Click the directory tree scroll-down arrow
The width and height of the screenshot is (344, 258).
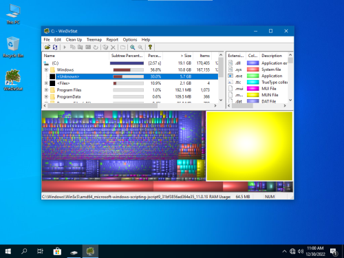pyautogui.click(x=221, y=100)
